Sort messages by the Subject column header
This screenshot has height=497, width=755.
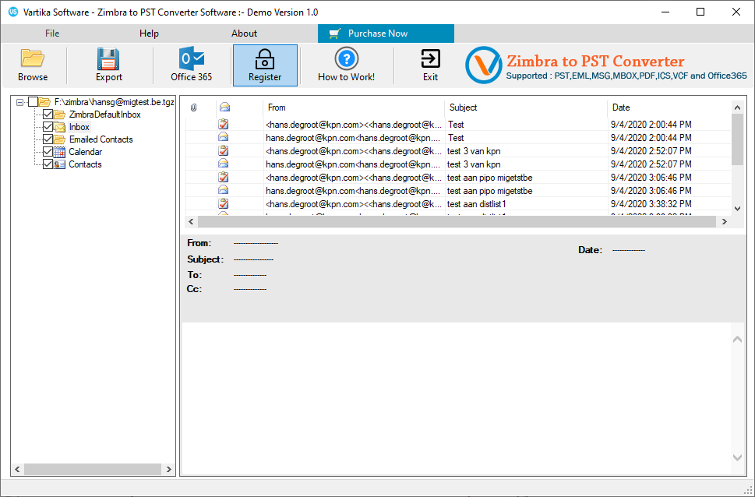526,108
